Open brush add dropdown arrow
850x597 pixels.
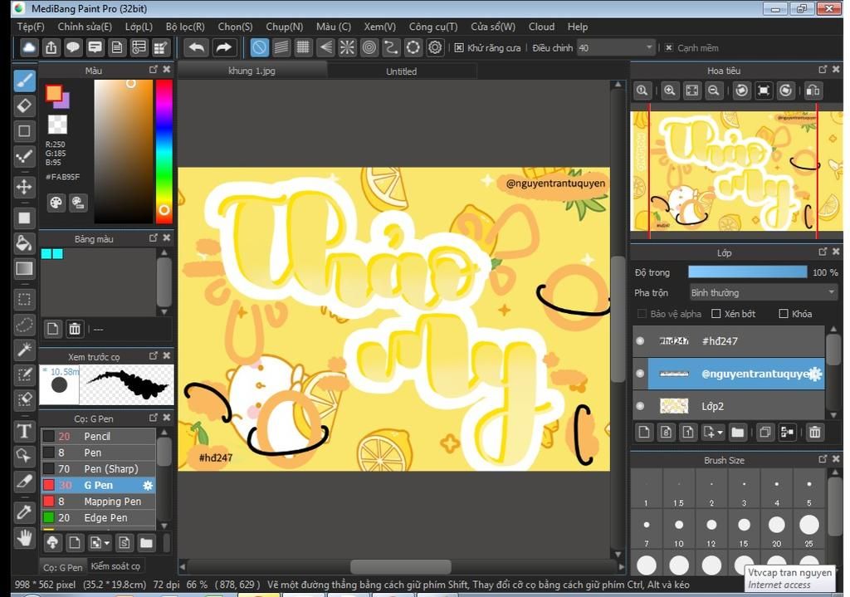click(107, 543)
